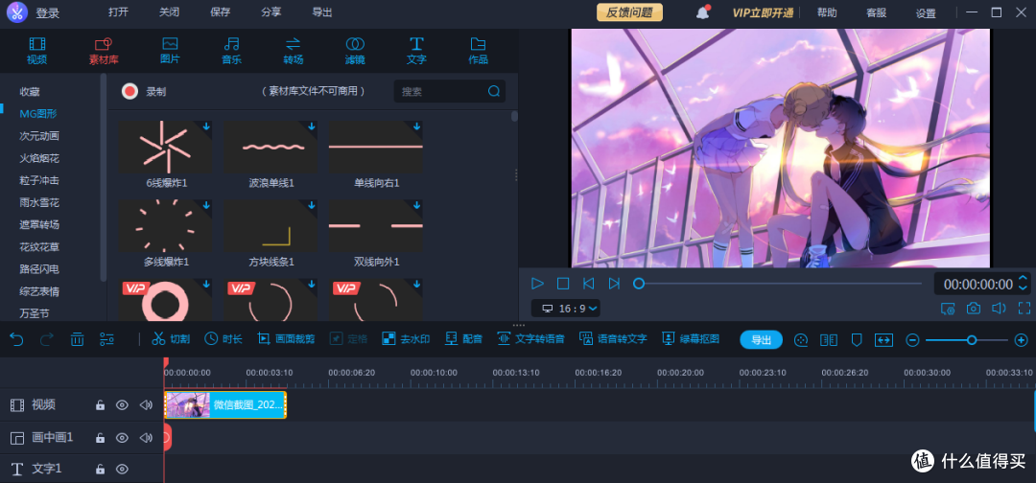Open the 设置 settings menu
Viewport: 1036px width, 483px height.
click(926, 13)
